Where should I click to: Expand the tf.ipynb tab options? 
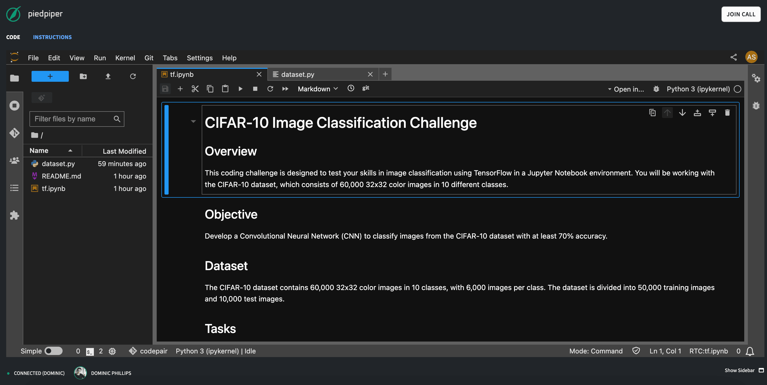[x=182, y=74]
